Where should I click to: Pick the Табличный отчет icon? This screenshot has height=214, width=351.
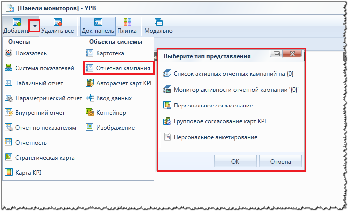8,83
